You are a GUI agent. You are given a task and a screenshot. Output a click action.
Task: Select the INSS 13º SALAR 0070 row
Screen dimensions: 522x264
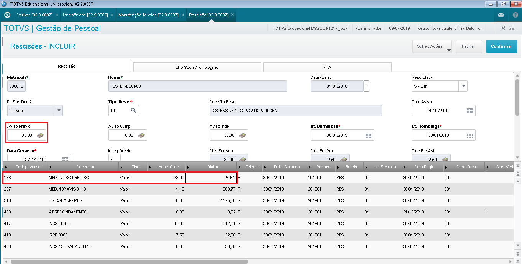258,246
